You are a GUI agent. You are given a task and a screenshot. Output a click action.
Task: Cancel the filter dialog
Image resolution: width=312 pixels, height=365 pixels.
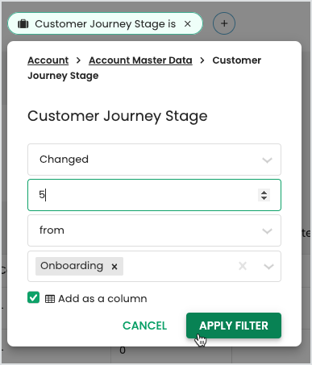coord(145,326)
